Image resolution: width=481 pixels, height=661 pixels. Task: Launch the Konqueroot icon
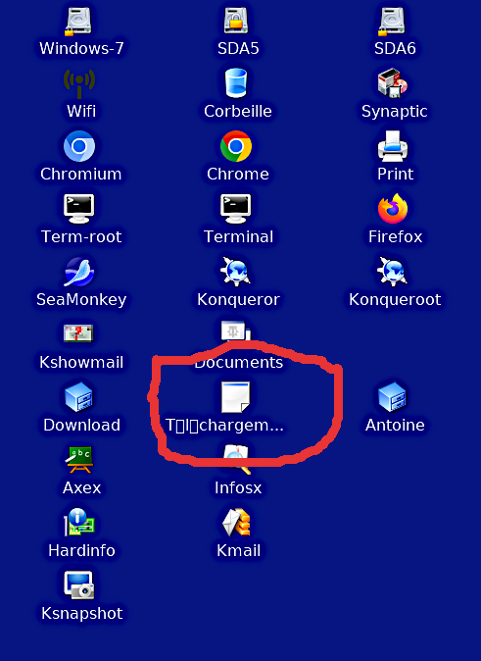393,272
